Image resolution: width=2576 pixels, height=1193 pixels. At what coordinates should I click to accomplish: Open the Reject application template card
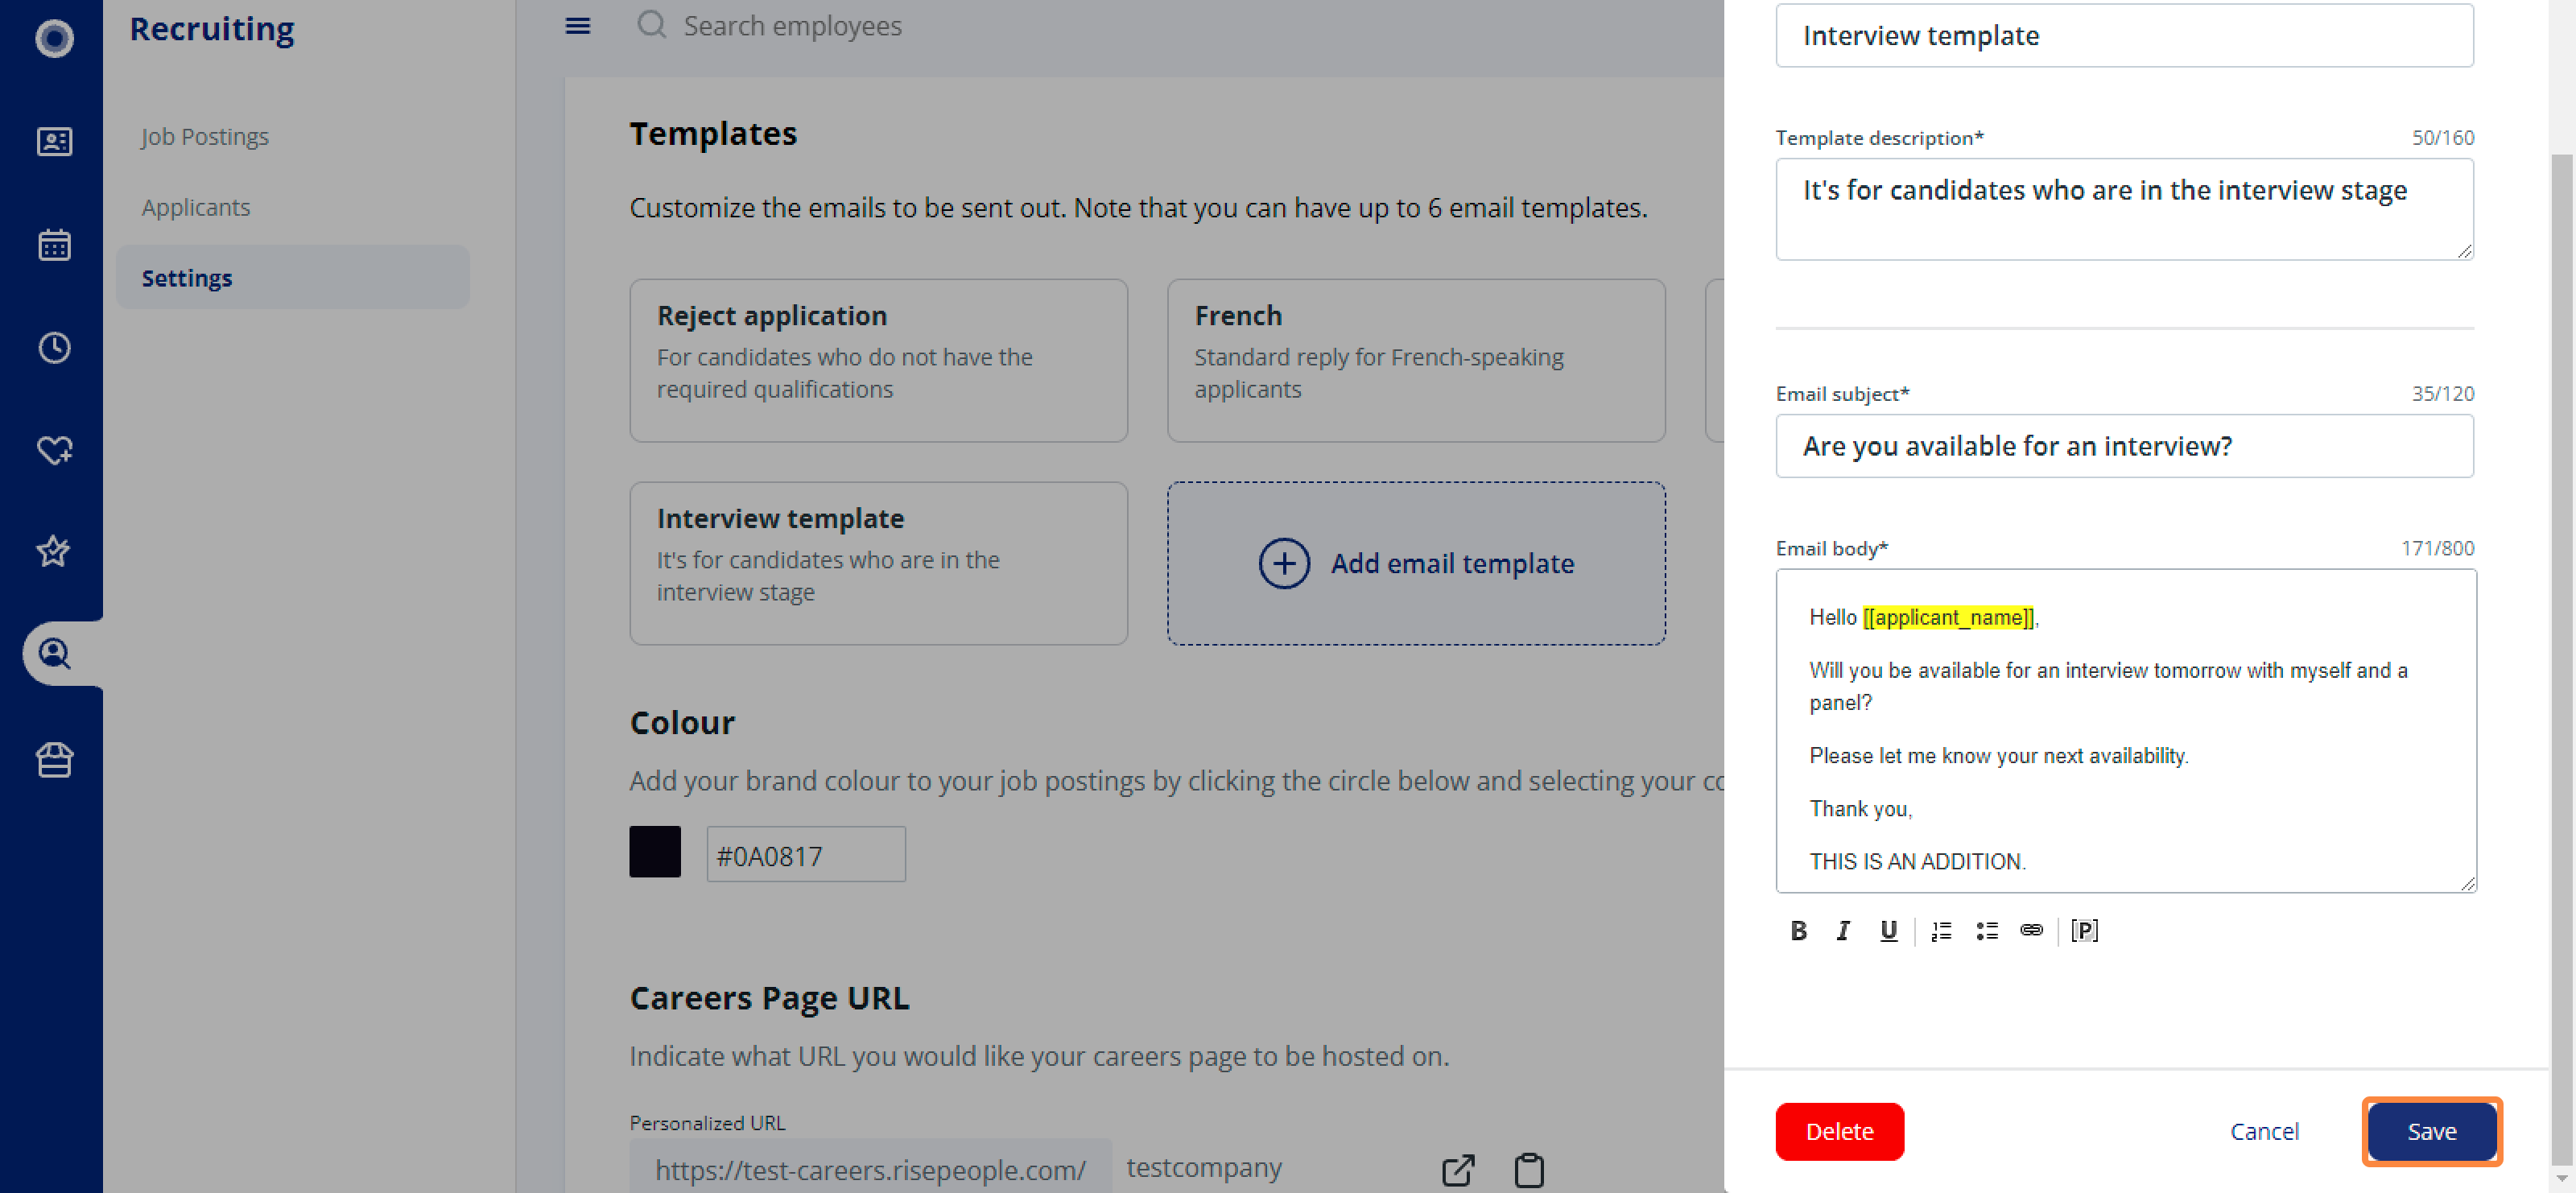click(878, 360)
